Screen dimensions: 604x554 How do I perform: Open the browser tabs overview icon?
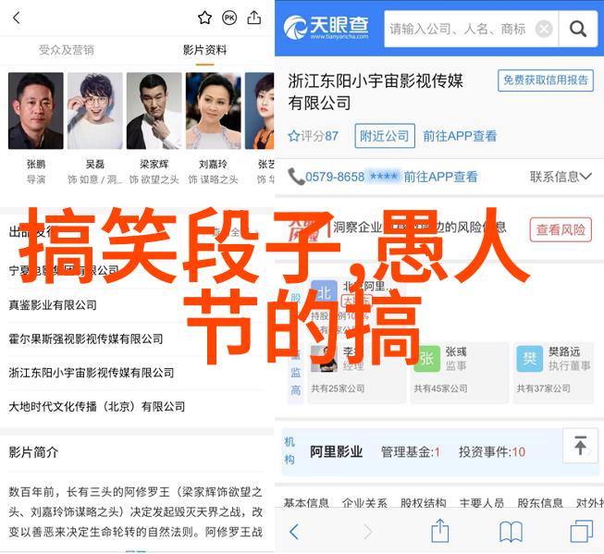[x=581, y=531]
